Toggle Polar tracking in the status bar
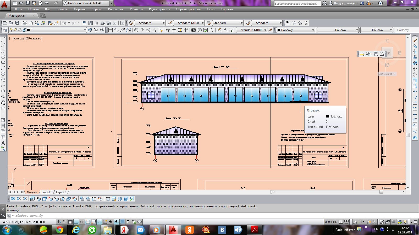Image resolution: width=419 pixels, height=235 pixels. [x=82, y=222]
